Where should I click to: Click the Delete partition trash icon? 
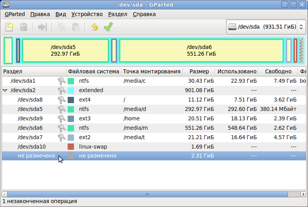pos(24,27)
